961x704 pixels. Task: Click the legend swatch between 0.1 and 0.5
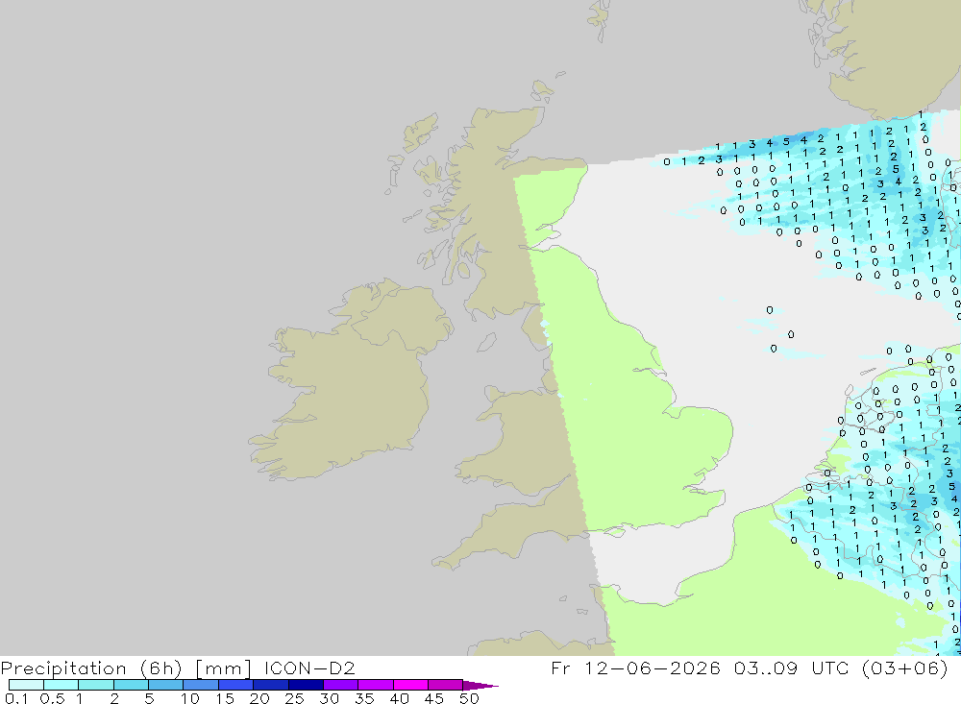26,685
